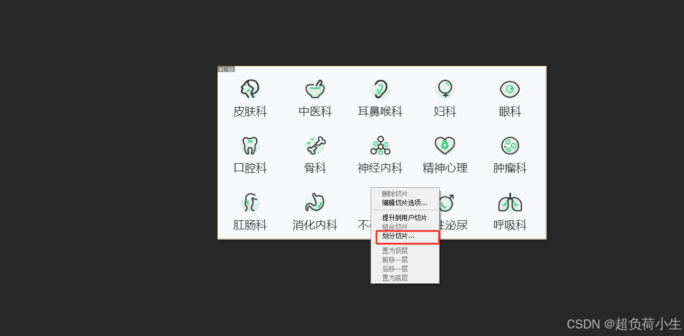Click the 精神心理 heart icon
684x336 pixels.
pyautogui.click(x=445, y=145)
